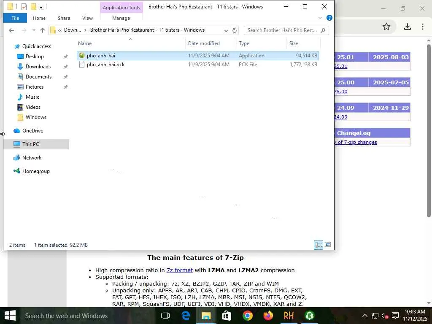Select the pho_anh_hai application file icon
432x324 pixels.
click(x=81, y=55)
